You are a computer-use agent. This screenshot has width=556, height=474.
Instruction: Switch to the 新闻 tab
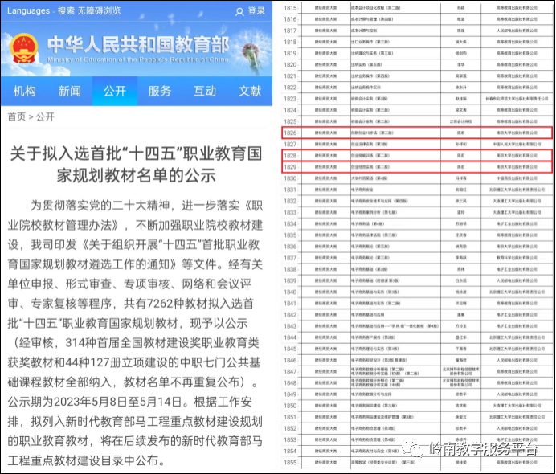tap(69, 91)
